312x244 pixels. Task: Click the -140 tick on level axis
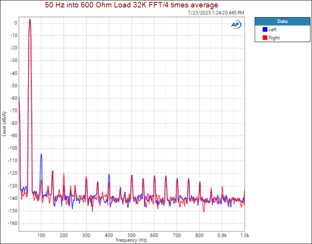[13, 198]
